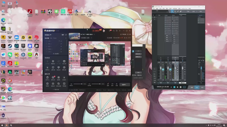Switch to the 编辑 tab in Studio One
227x127 pixels.
coord(192,87)
